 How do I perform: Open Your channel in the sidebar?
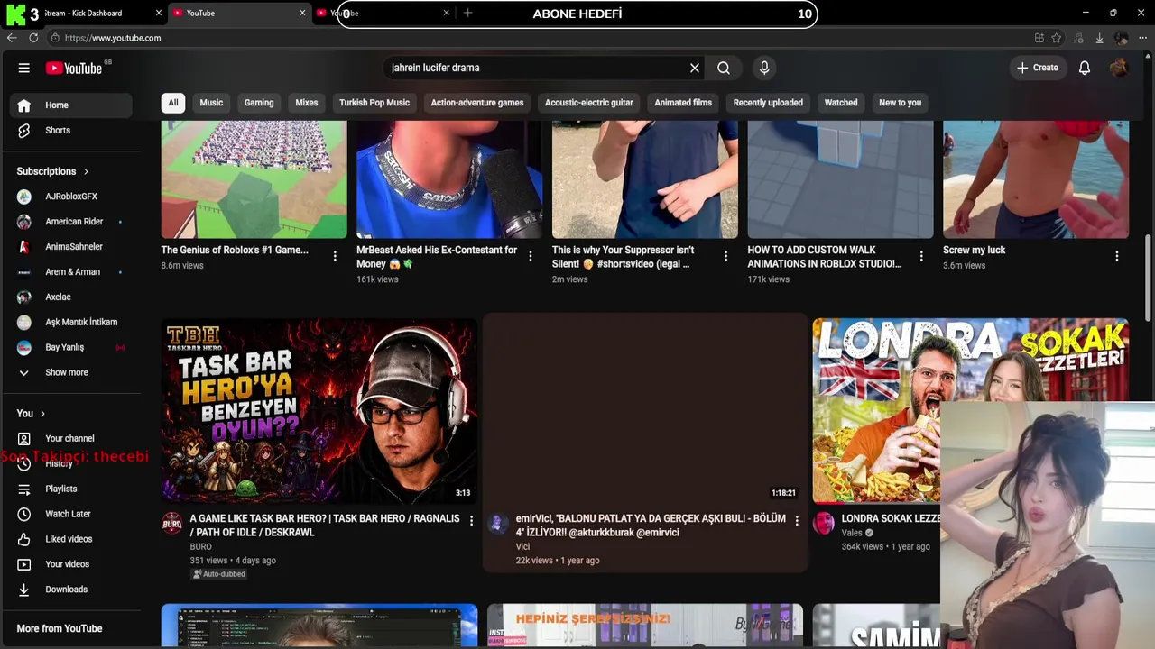point(70,439)
